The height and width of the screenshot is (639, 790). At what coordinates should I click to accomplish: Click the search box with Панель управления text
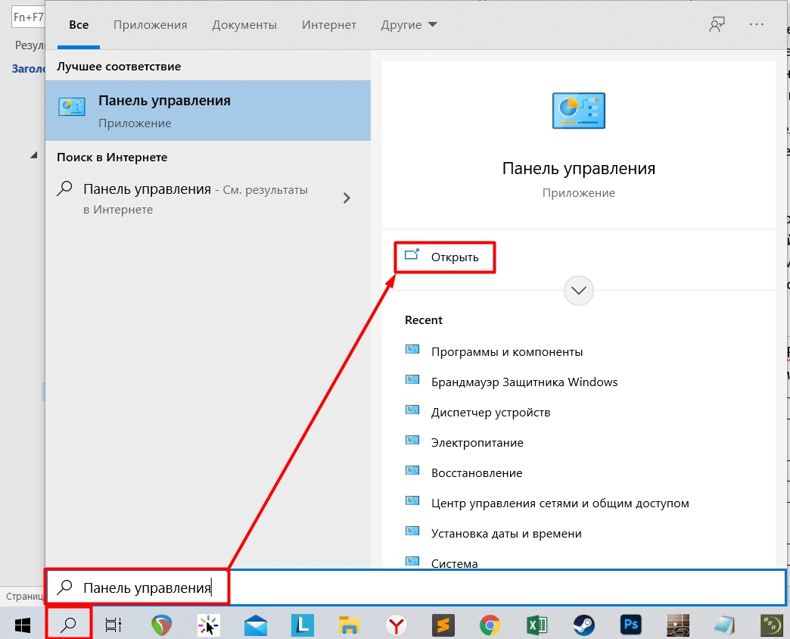(x=415, y=588)
